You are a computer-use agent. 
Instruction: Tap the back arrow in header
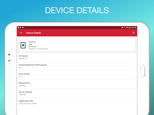tap(21, 33)
